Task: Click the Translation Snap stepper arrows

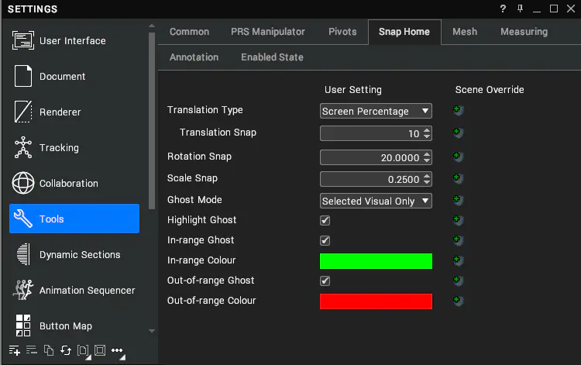Action: tap(427, 133)
